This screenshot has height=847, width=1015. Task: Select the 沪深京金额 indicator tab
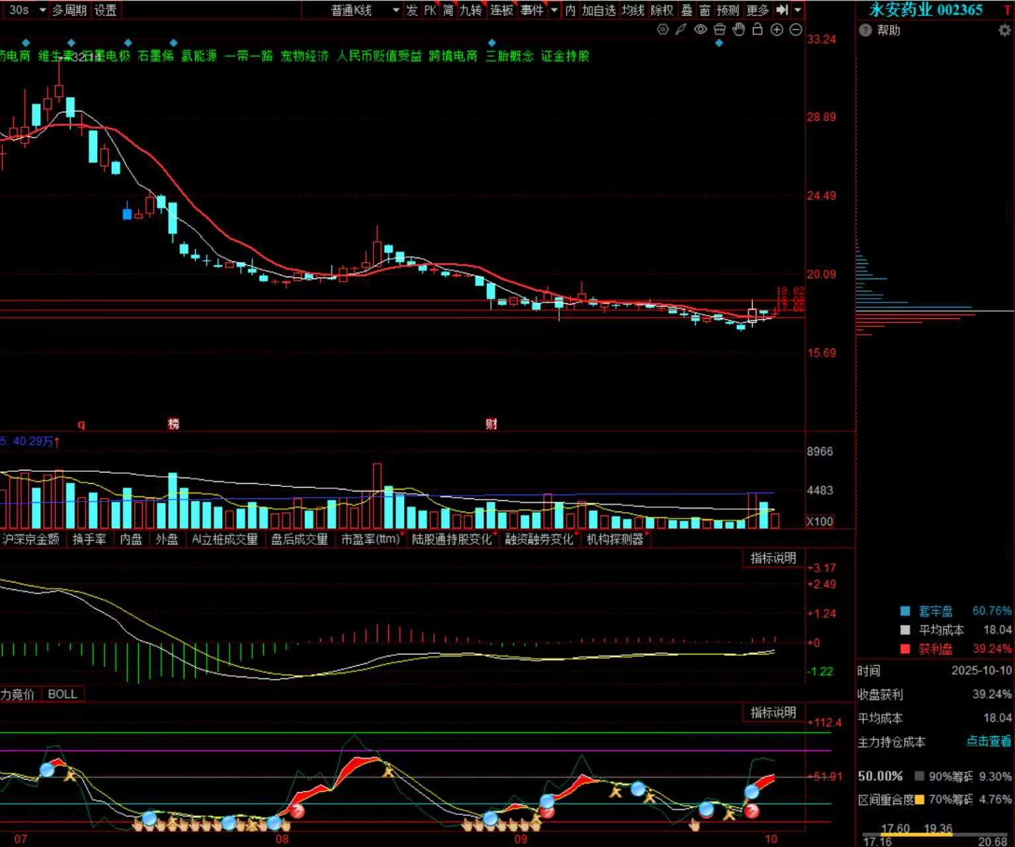(31, 539)
